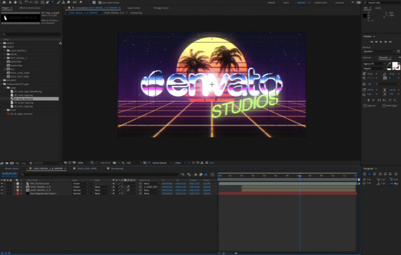Open the Handwriting timeline tab

[x=117, y=168]
